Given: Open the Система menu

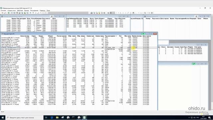Looking at the screenshot, I should [x=3, y=10].
